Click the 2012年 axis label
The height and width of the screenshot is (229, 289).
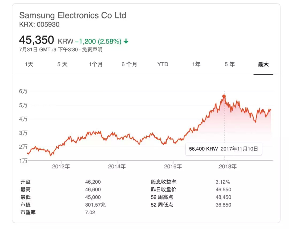61,167
